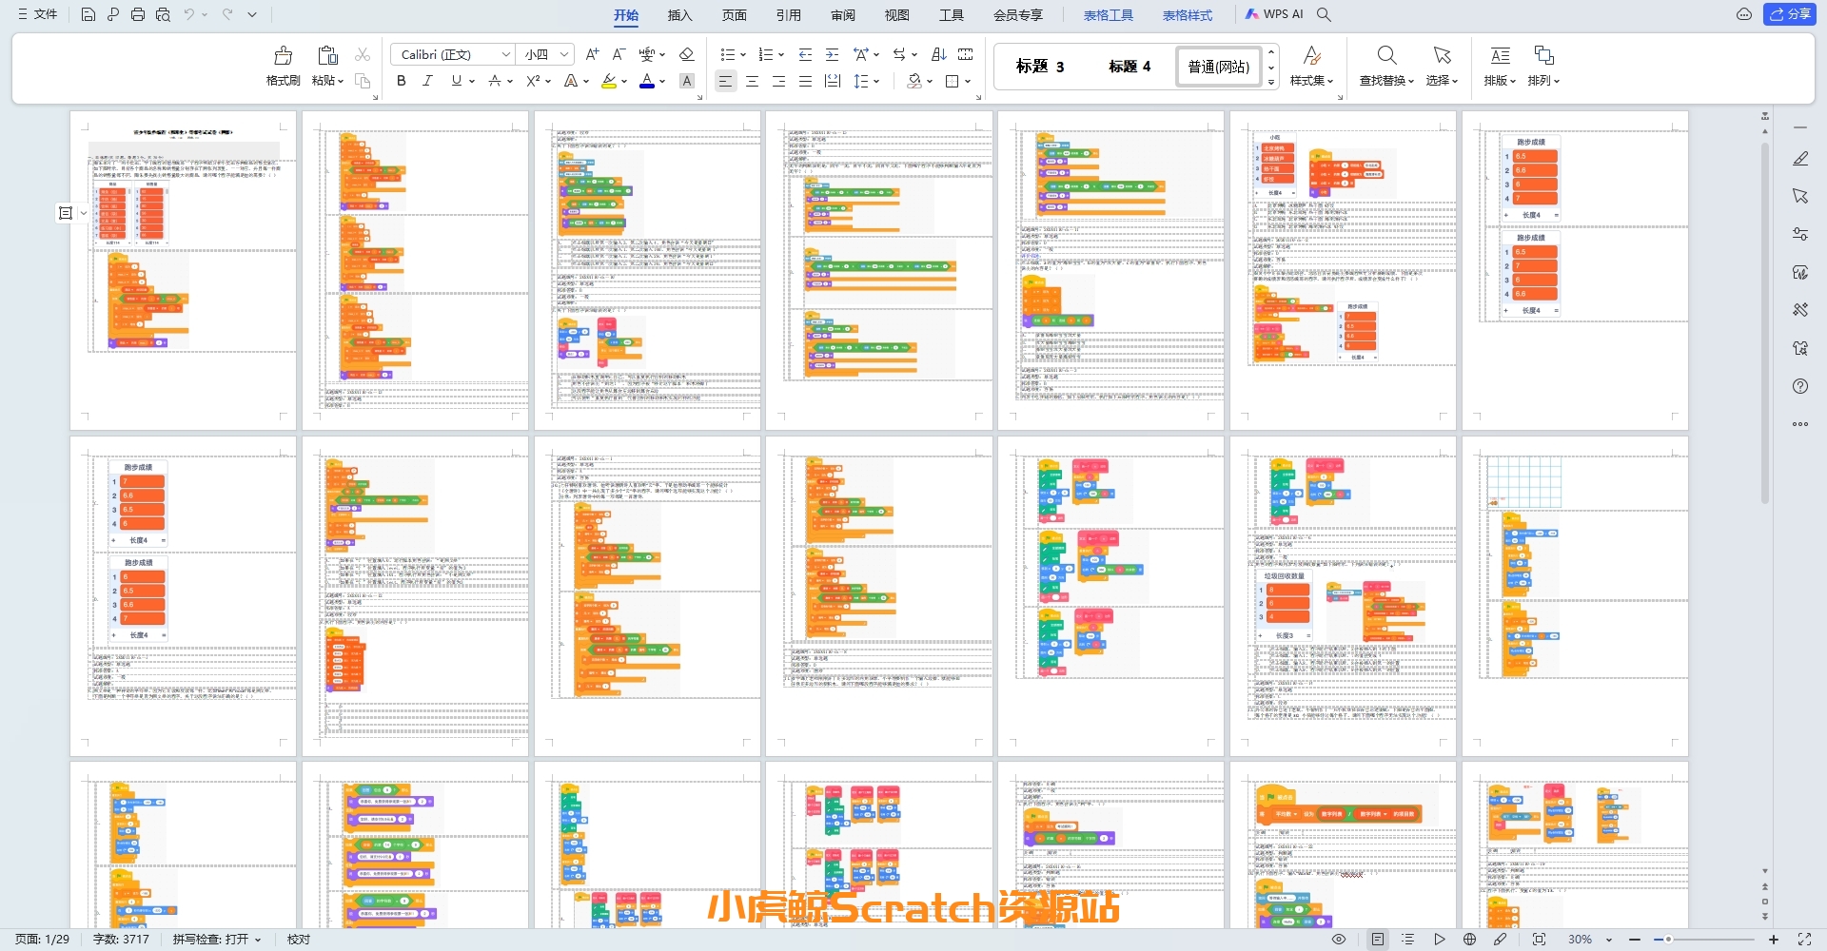
Task: Click the Save icon in quick toolbar
Action: (x=88, y=14)
